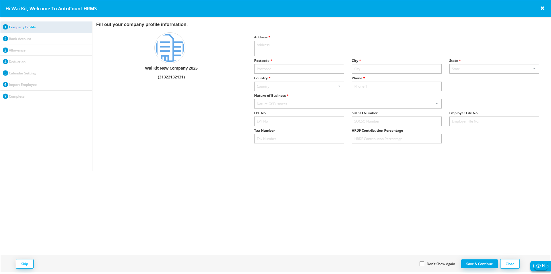This screenshot has width=551, height=274.
Task: Click the step 2 number badge
Action: pos(5,39)
